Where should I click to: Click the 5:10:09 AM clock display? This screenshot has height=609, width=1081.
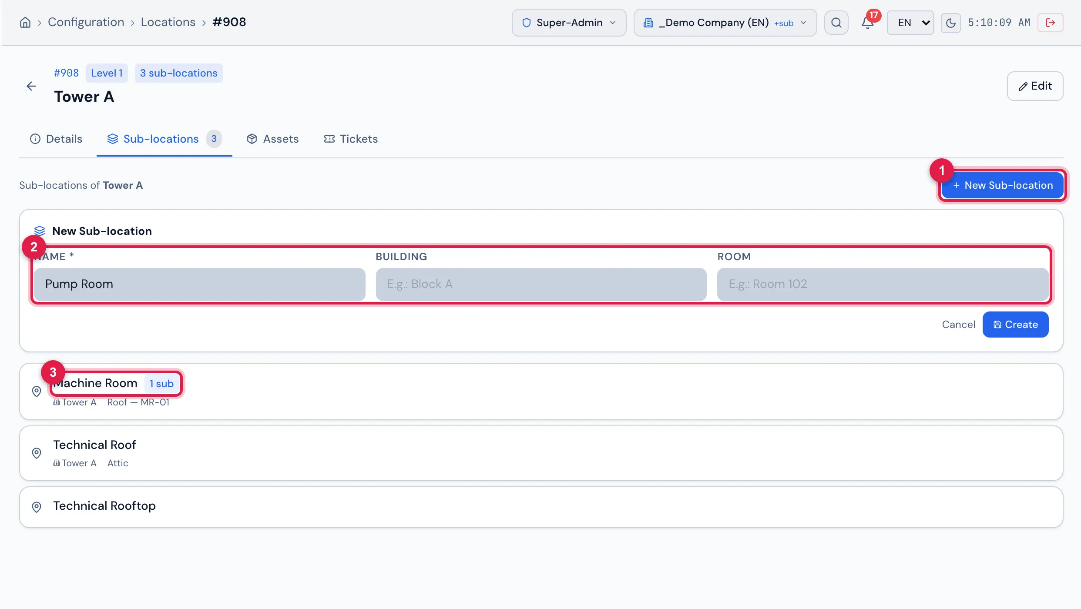[x=999, y=23]
